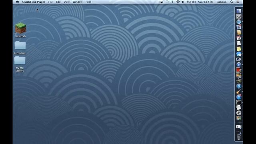The height and width of the screenshot is (144, 256).
Task: Open the yellow Notes icon in Dock
Action: coord(239,49)
